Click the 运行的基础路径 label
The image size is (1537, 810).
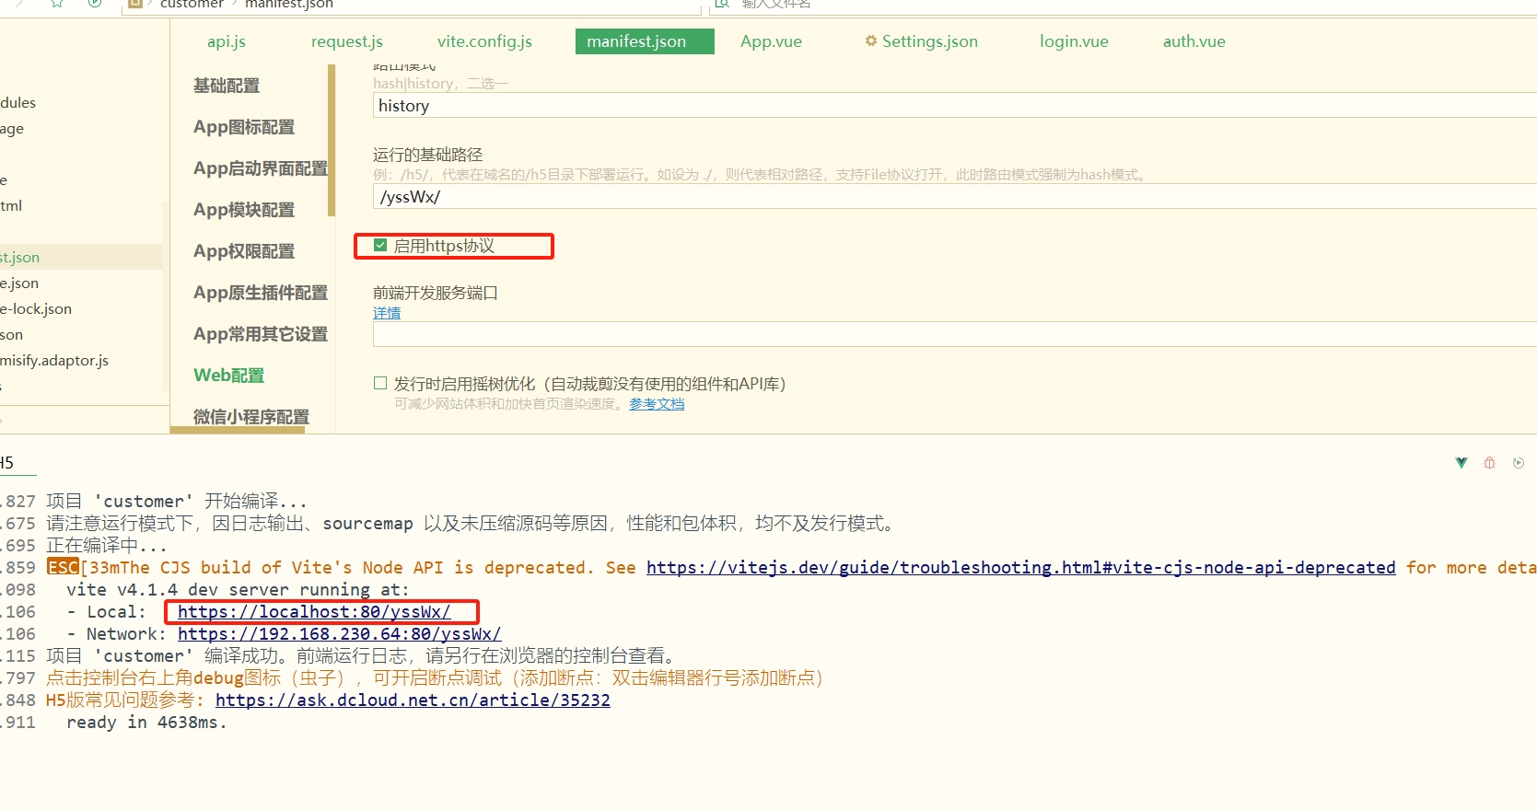427,155
